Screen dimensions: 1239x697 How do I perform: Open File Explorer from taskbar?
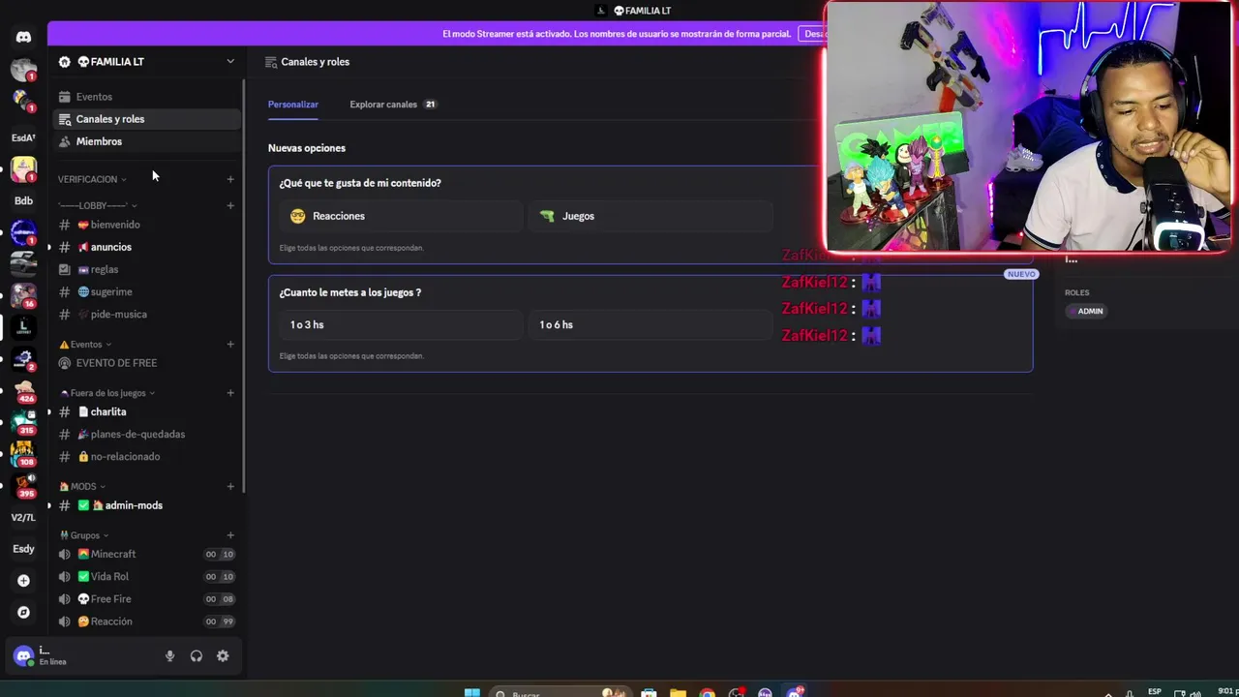pyautogui.click(x=678, y=693)
